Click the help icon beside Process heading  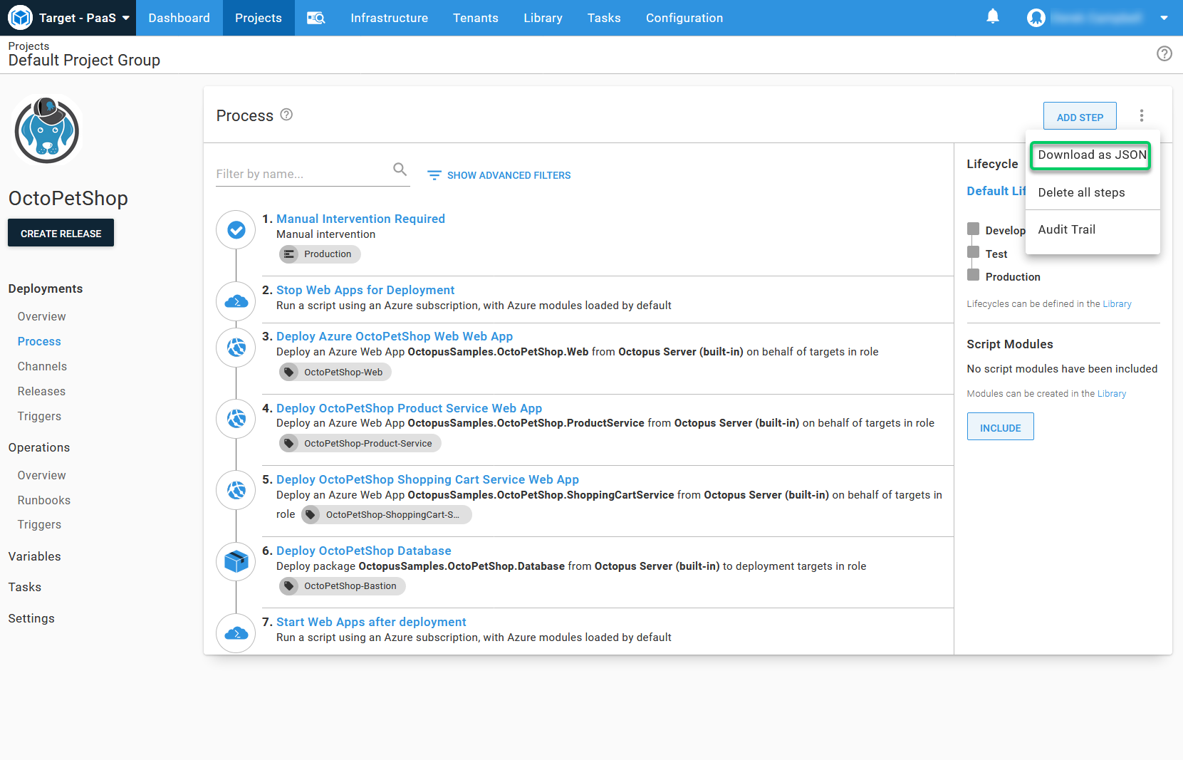tap(286, 115)
